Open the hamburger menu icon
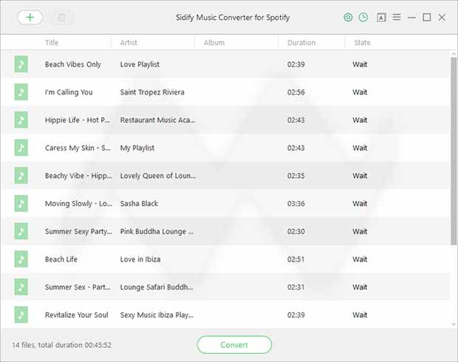The image size is (458, 362). pyautogui.click(x=397, y=17)
